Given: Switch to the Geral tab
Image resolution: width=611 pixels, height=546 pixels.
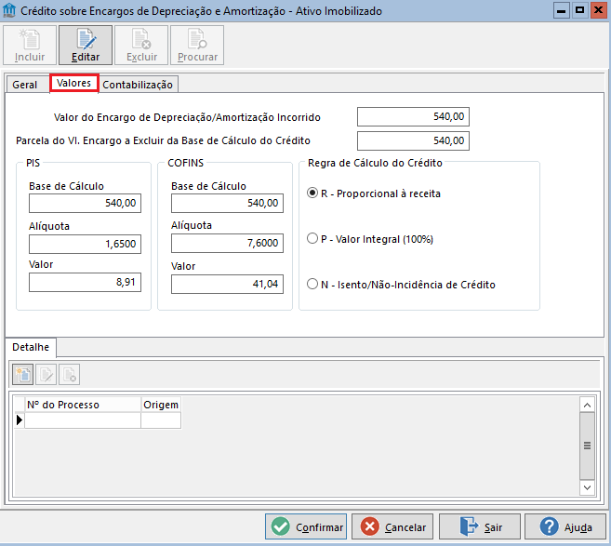Looking at the screenshot, I should [25, 85].
